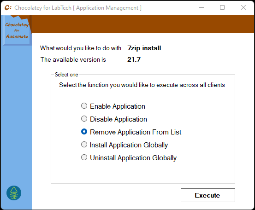
Task: Minimize the Chocolatey for LabTech window
Action: 202,7
